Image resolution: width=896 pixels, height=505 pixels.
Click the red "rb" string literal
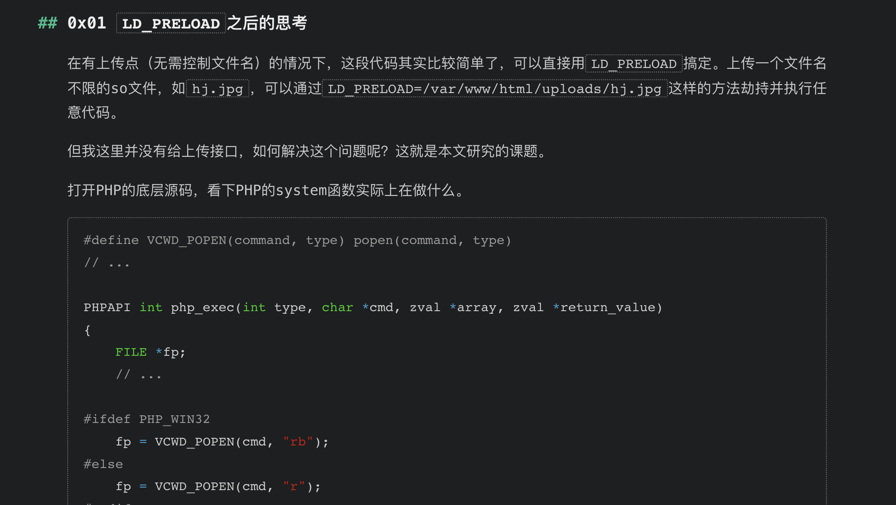[x=298, y=442]
